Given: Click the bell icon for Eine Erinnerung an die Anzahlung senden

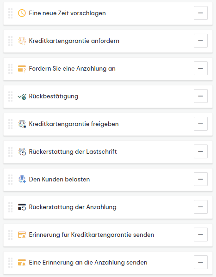Looking at the screenshot, I should (22, 263).
